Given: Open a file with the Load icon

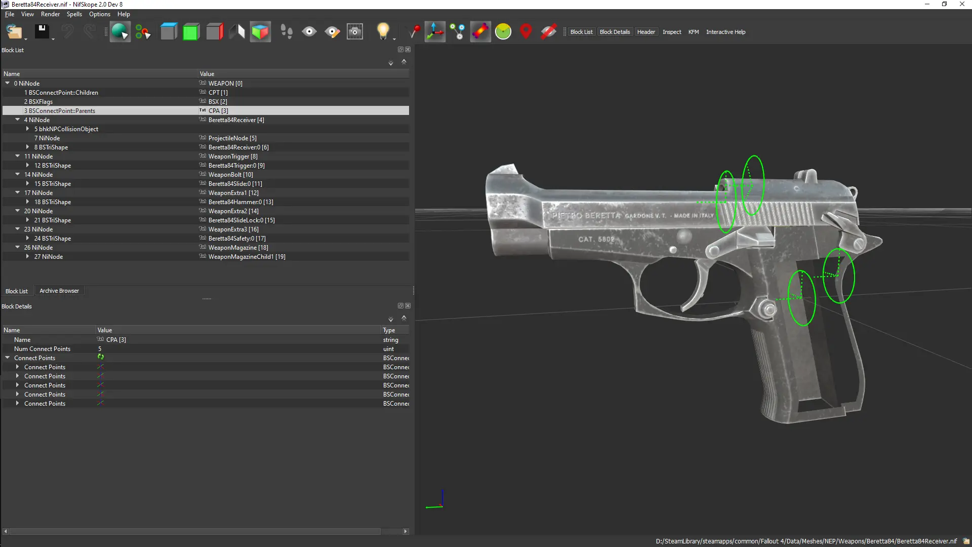Looking at the screenshot, I should 14,31.
